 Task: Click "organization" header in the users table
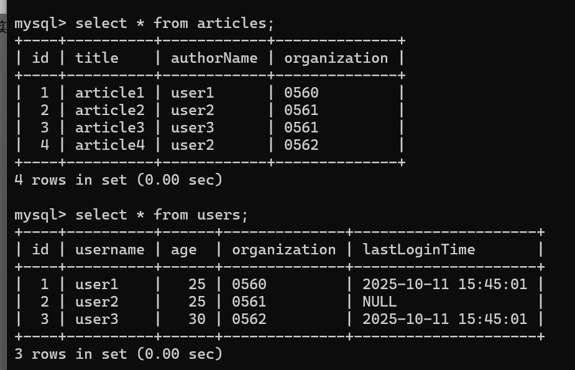[x=283, y=250]
